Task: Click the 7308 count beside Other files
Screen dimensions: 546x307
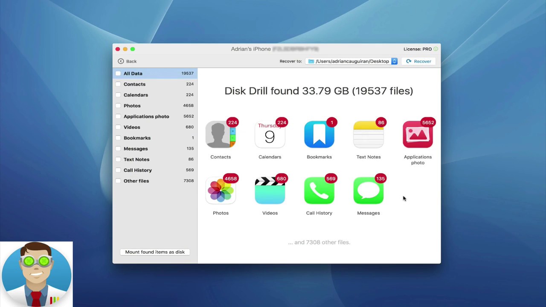Action: (189, 181)
